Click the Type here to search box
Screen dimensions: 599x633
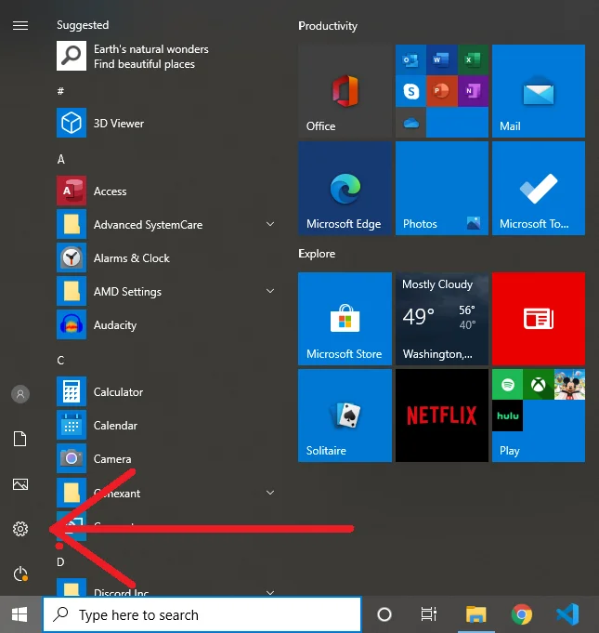tap(202, 614)
